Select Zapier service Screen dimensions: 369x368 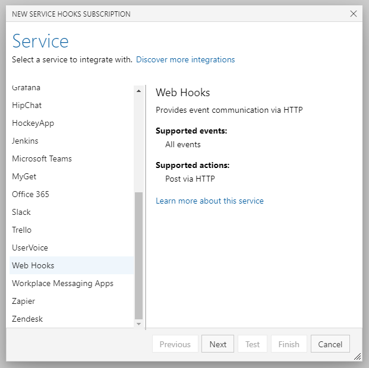coord(71,301)
